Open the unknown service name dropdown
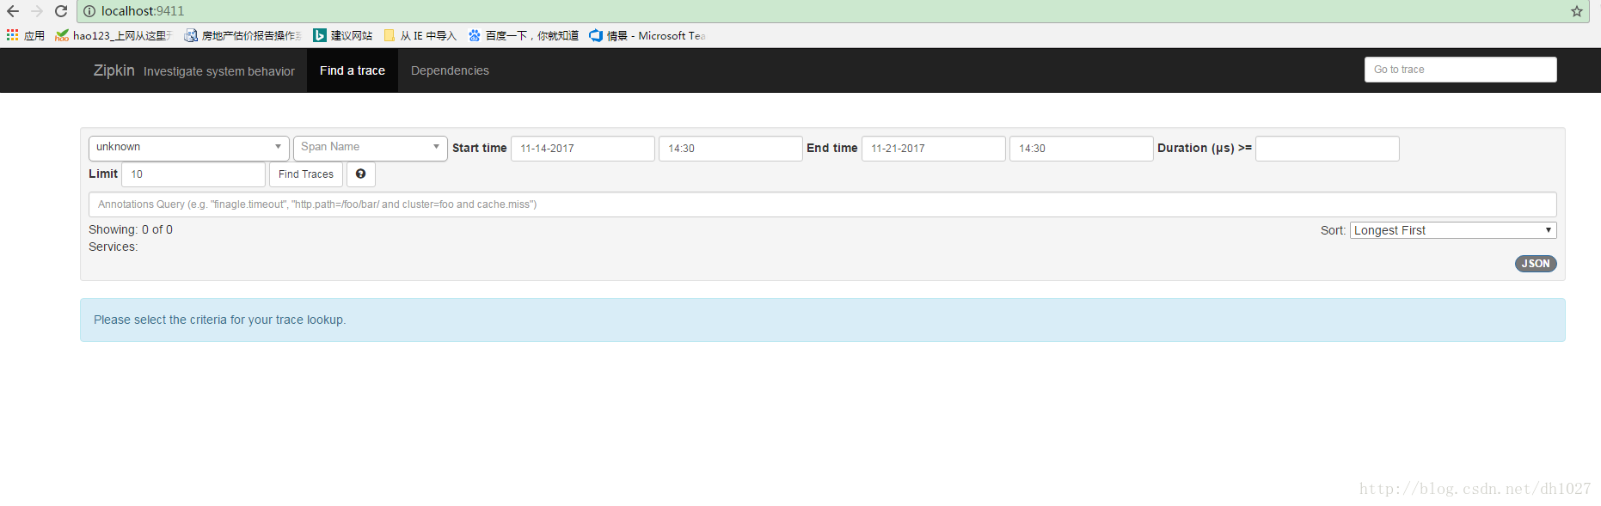This screenshot has height=506, width=1601. [x=189, y=148]
